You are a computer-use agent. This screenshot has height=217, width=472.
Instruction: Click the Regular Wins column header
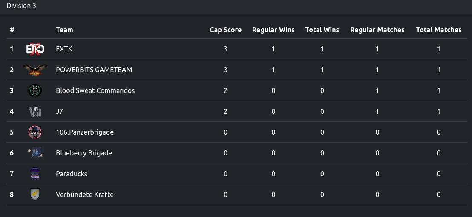click(x=273, y=30)
